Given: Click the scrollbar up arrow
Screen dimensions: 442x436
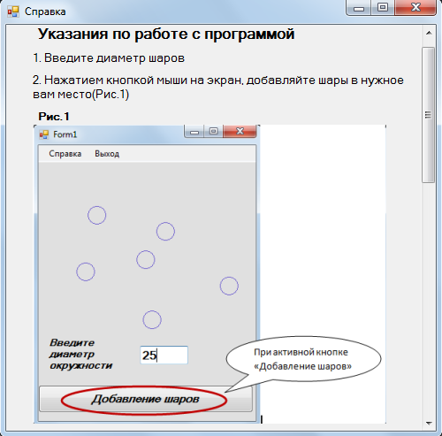Looking at the screenshot, I should (x=429, y=33).
